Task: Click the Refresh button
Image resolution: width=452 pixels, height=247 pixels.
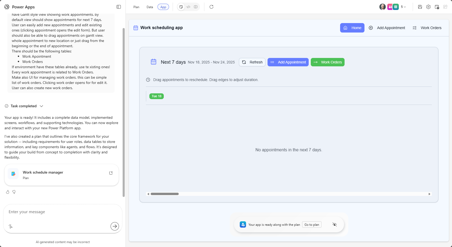Action: 252,62
